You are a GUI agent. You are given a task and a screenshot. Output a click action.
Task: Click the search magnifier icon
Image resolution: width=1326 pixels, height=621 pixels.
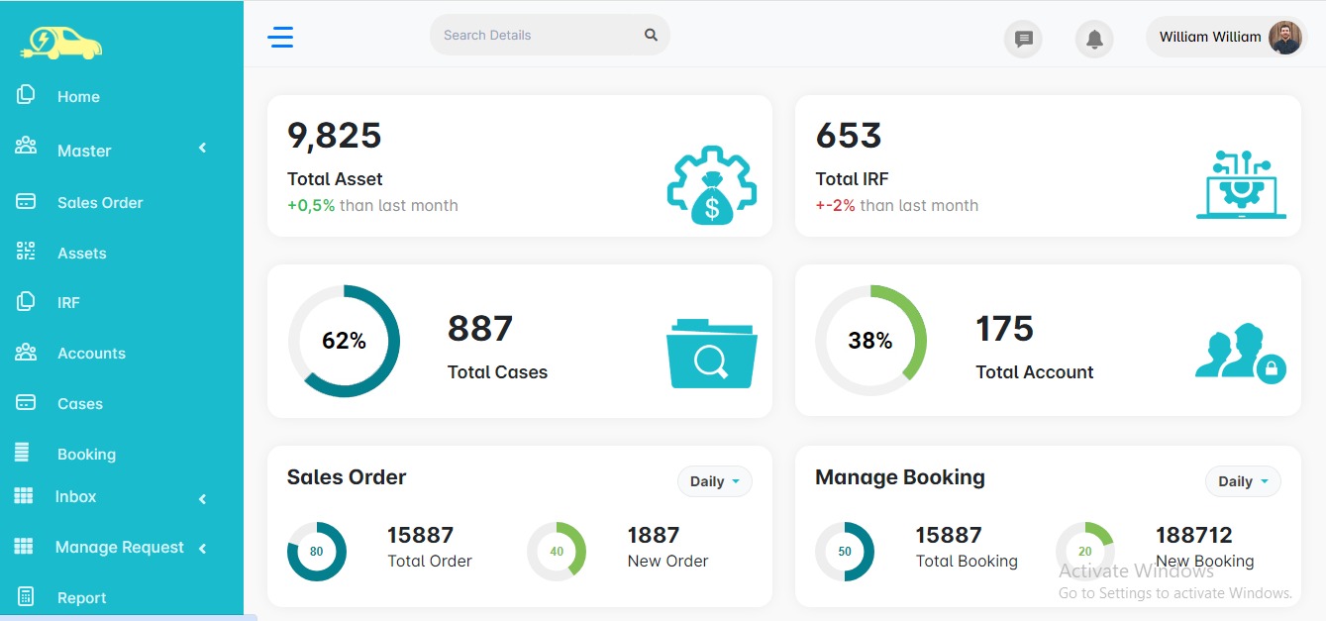pos(651,35)
